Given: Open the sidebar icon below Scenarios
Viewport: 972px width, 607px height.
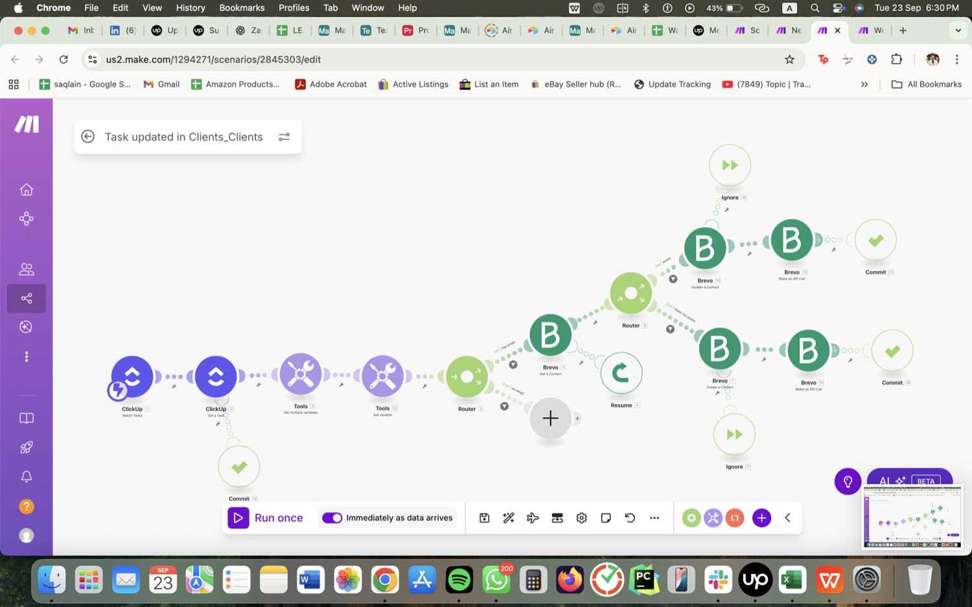Looking at the screenshot, I should (x=27, y=326).
